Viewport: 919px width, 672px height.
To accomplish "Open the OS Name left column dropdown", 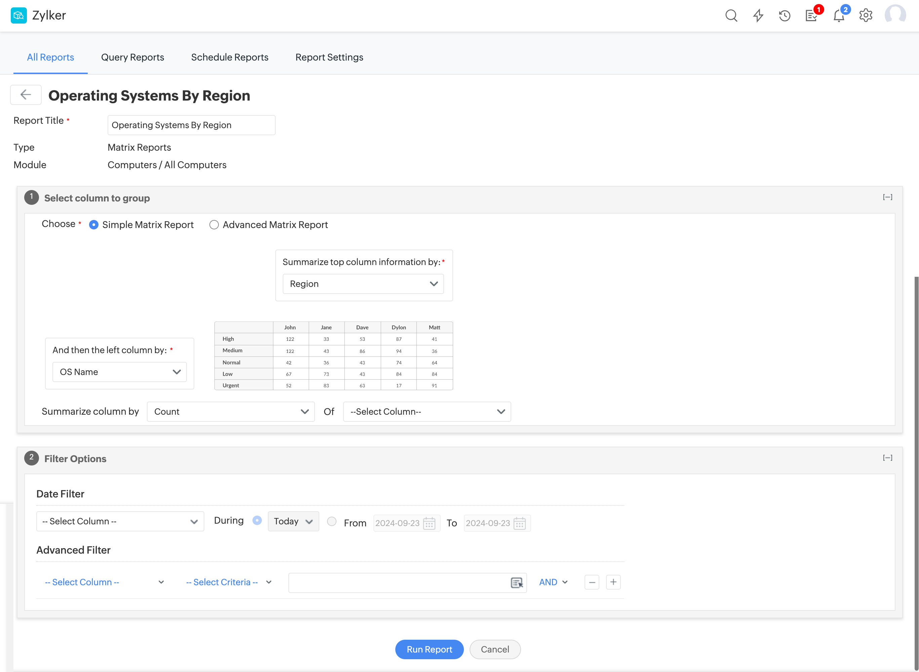I will [120, 372].
